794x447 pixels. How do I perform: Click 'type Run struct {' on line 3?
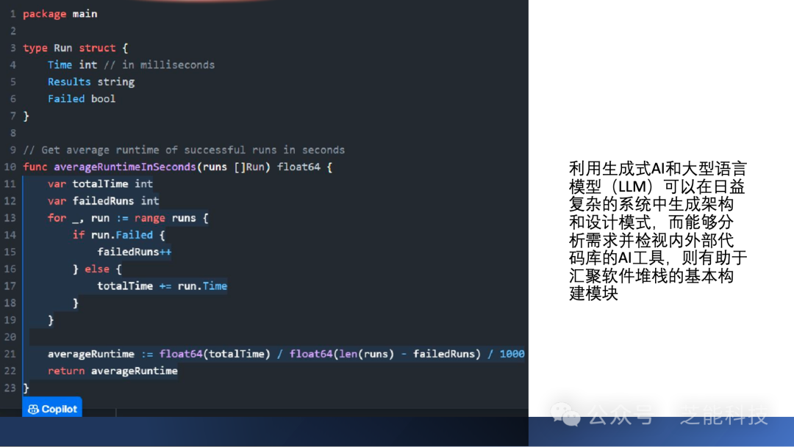(x=76, y=48)
